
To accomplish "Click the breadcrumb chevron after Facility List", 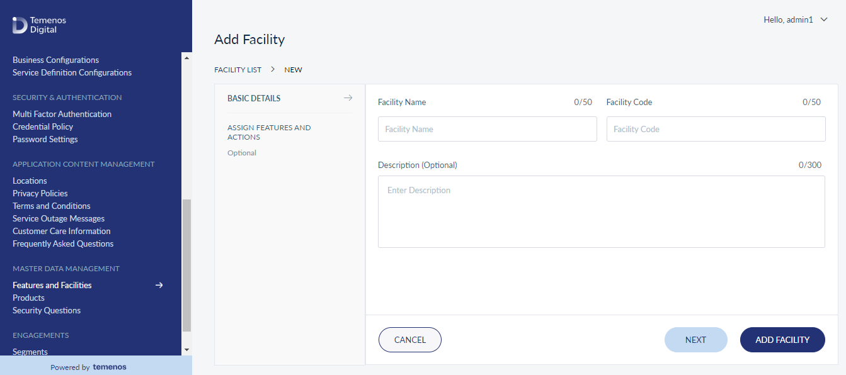I will click(273, 69).
